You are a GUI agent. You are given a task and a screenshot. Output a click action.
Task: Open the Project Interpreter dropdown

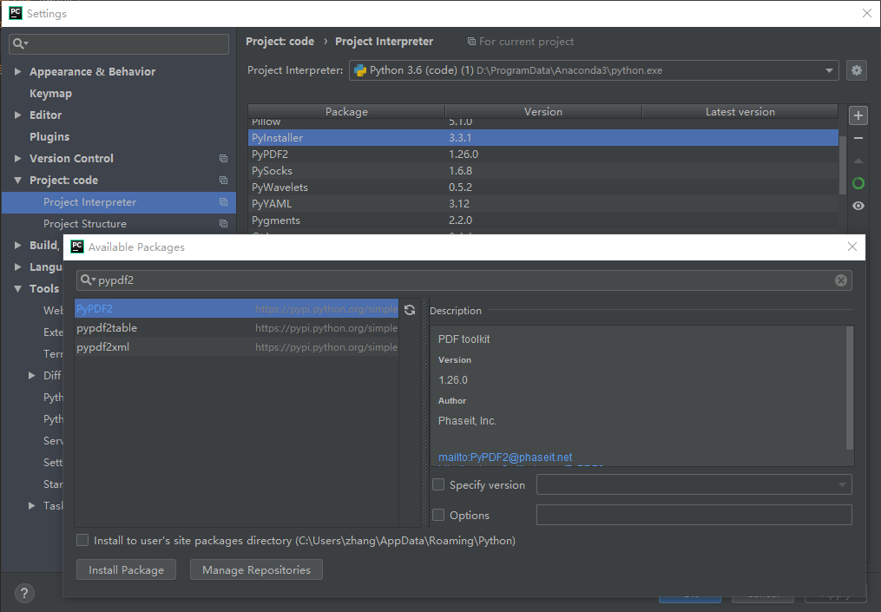coord(829,71)
